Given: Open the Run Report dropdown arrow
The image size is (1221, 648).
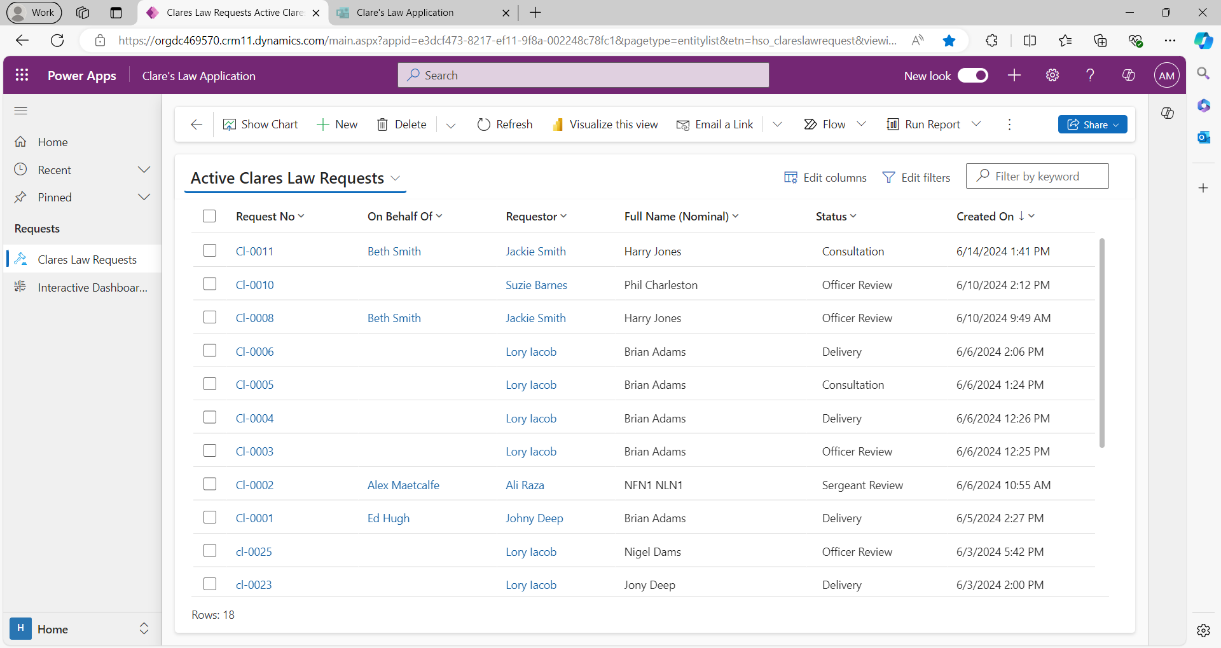Looking at the screenshot, I should [977, 124].
